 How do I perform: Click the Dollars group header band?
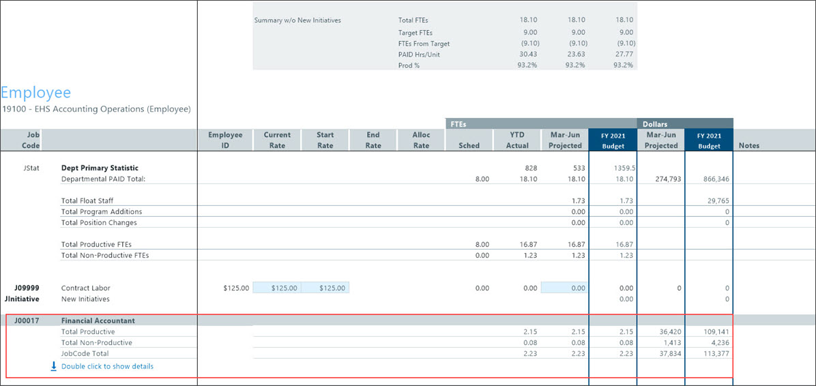pos(684,124)
